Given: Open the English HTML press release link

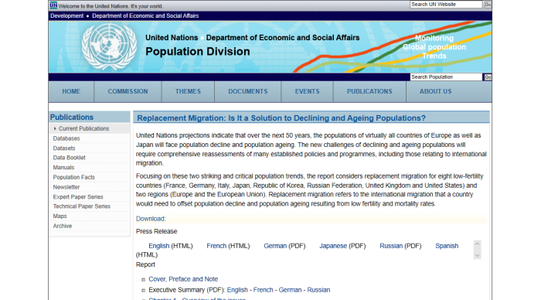Looking at the screenshot, I should (158, 246).
